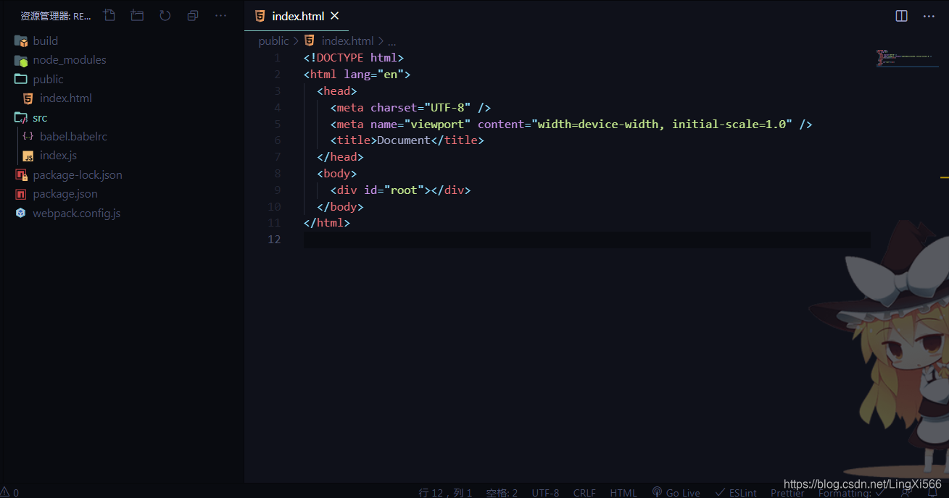Click the index.html breadcrumb segment
Image resolution: width=949 pixels, height=498 pixels.
(x=347, y=41)
